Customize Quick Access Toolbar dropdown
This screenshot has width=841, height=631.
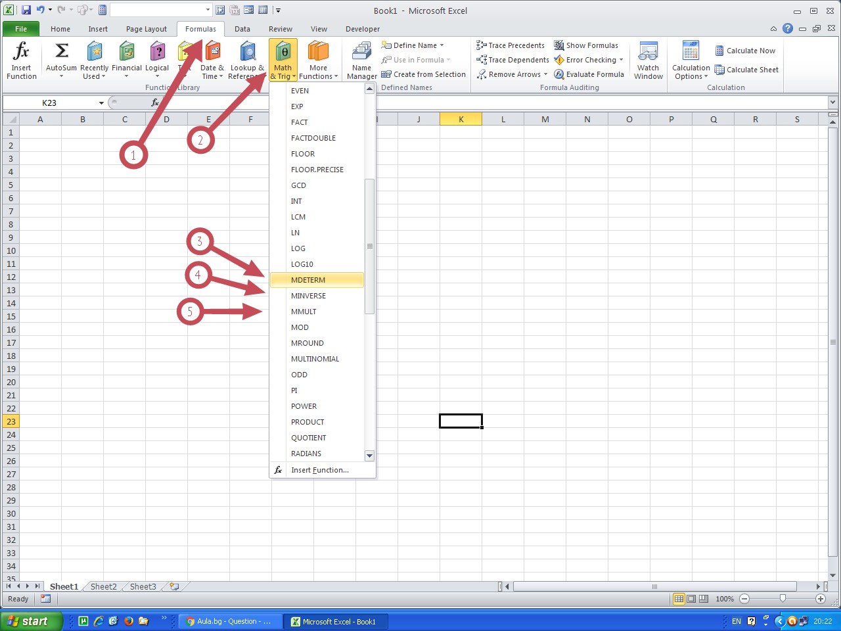pos(278,10)
